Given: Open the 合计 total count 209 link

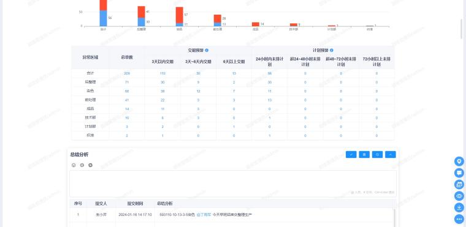Looking at the screenshot, I should (x=127, y=73).
